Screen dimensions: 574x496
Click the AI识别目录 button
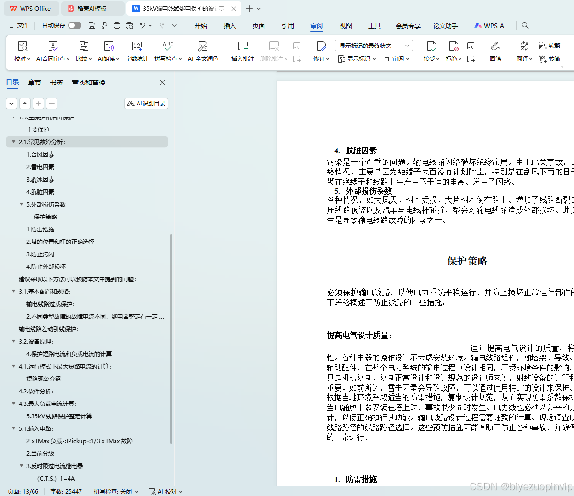pos(146,104)
